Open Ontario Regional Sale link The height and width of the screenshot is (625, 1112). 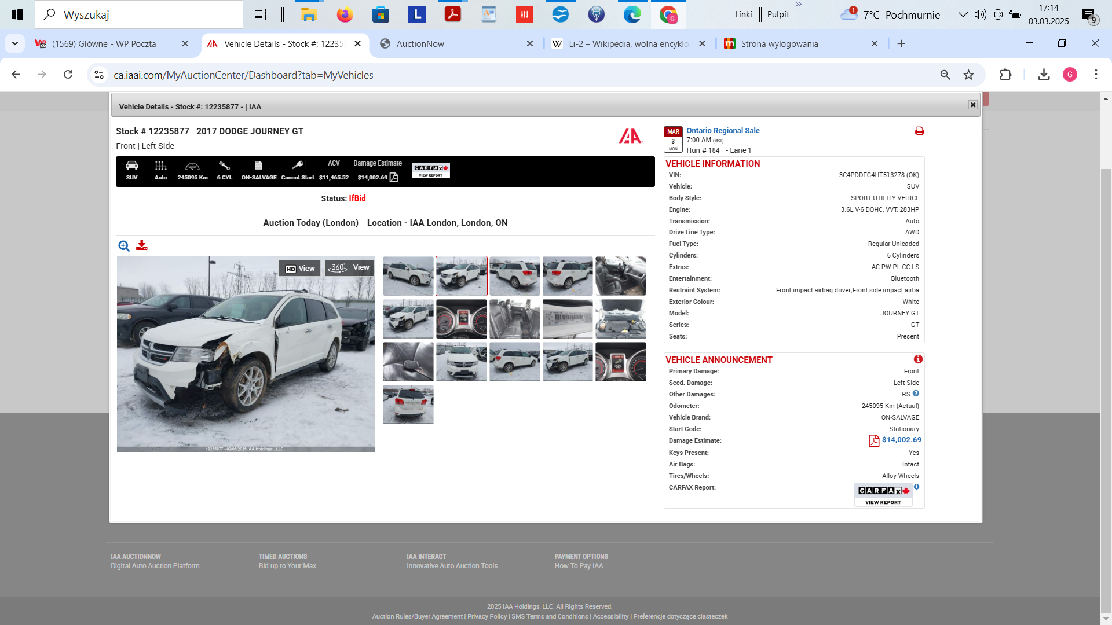[723, 131]
